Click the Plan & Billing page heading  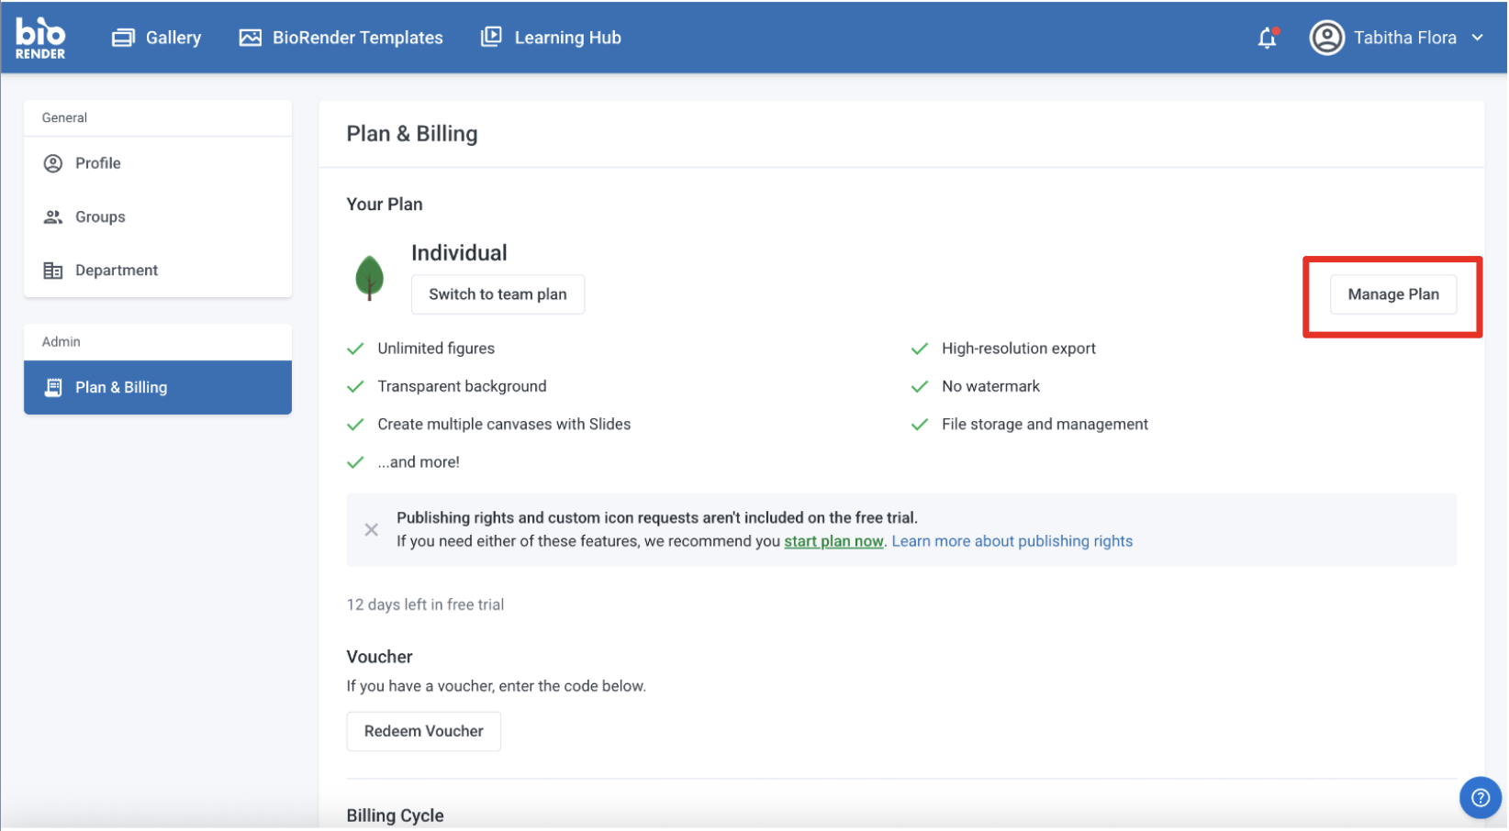(412, 134)
